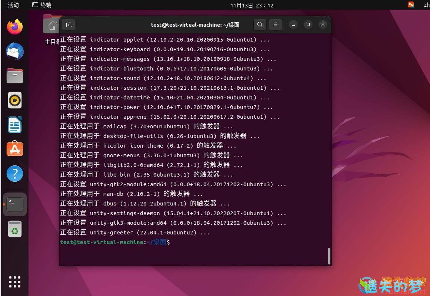Click the 'desktop-file-utils' line

tap(160, 136)
